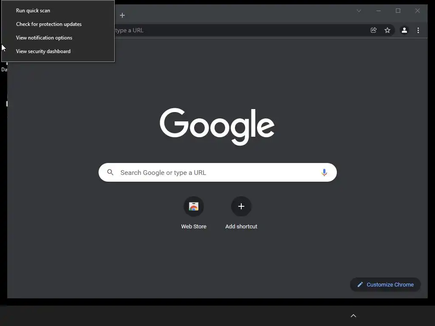Start voice search with microphone icon
Viewport: 435px width, 326px height.
tap(324, 172)
